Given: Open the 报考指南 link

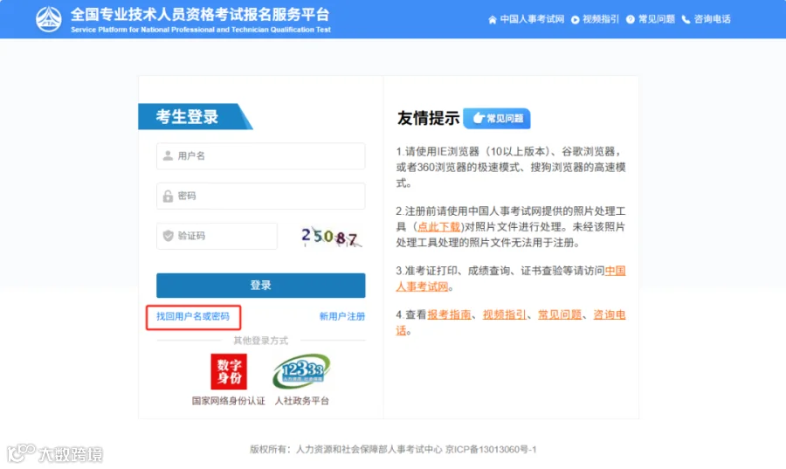Looking at the screenshot, I should (449, 314).
